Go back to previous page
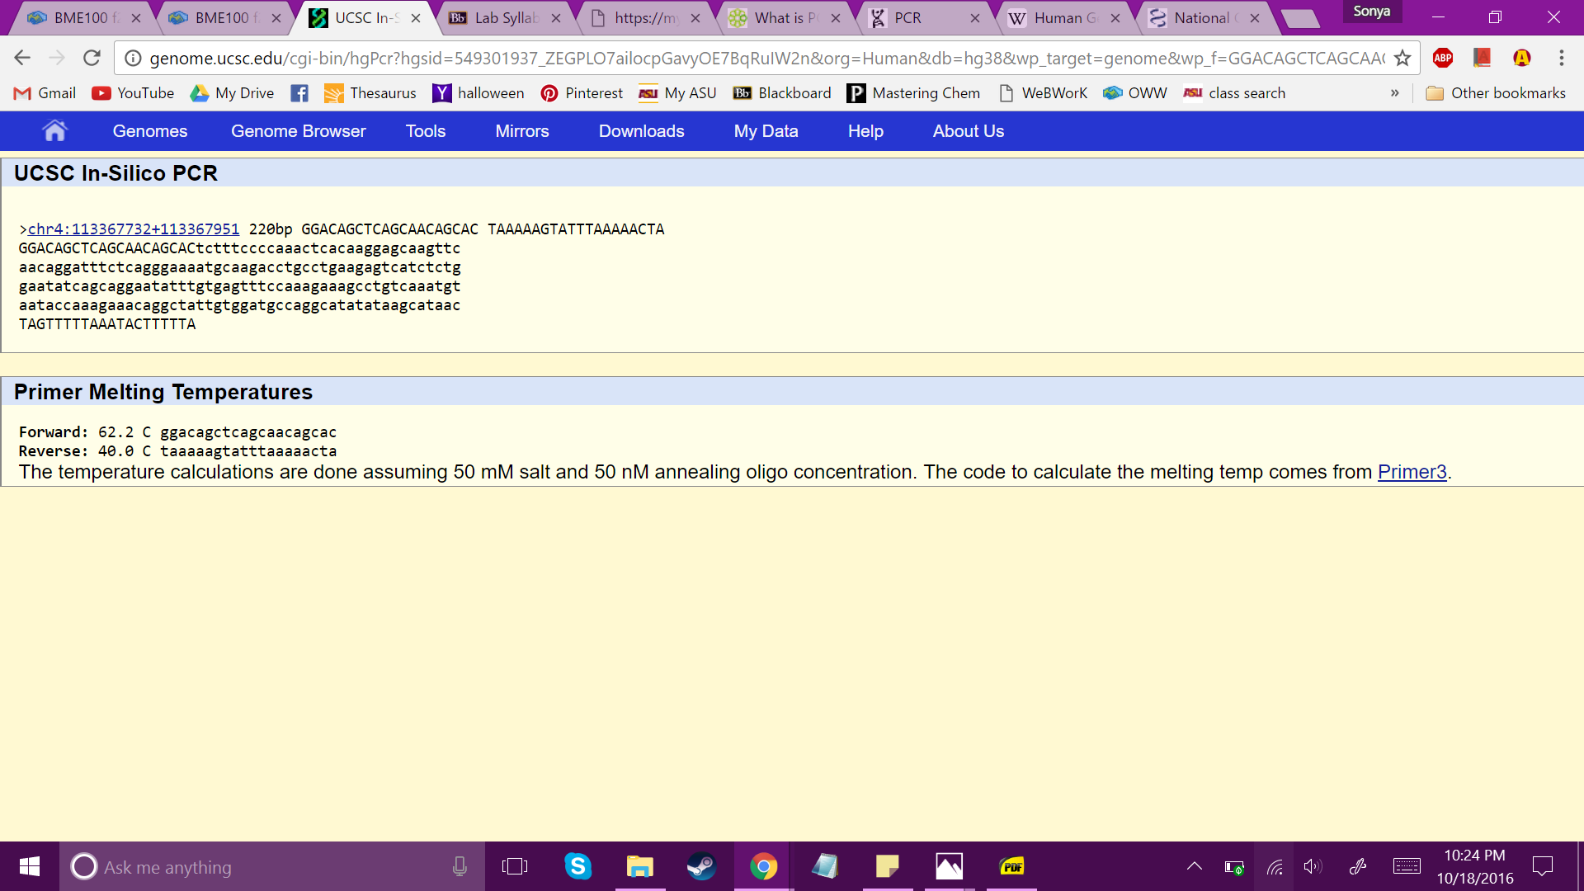 [x=22, y=58]
